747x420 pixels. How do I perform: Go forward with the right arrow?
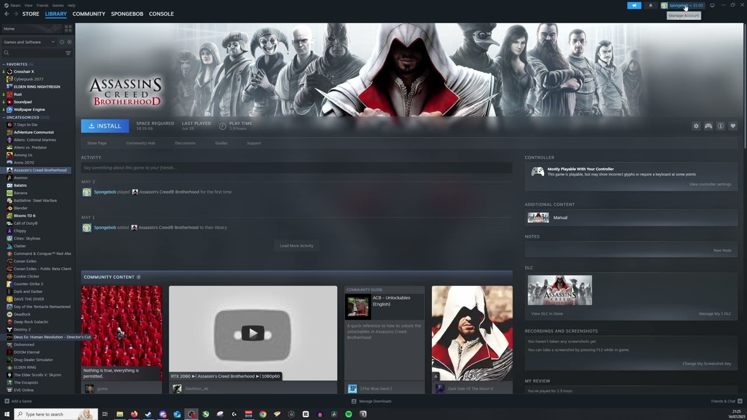pos(16,14)
